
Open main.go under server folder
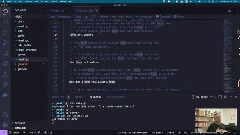[x=24, y=59]
